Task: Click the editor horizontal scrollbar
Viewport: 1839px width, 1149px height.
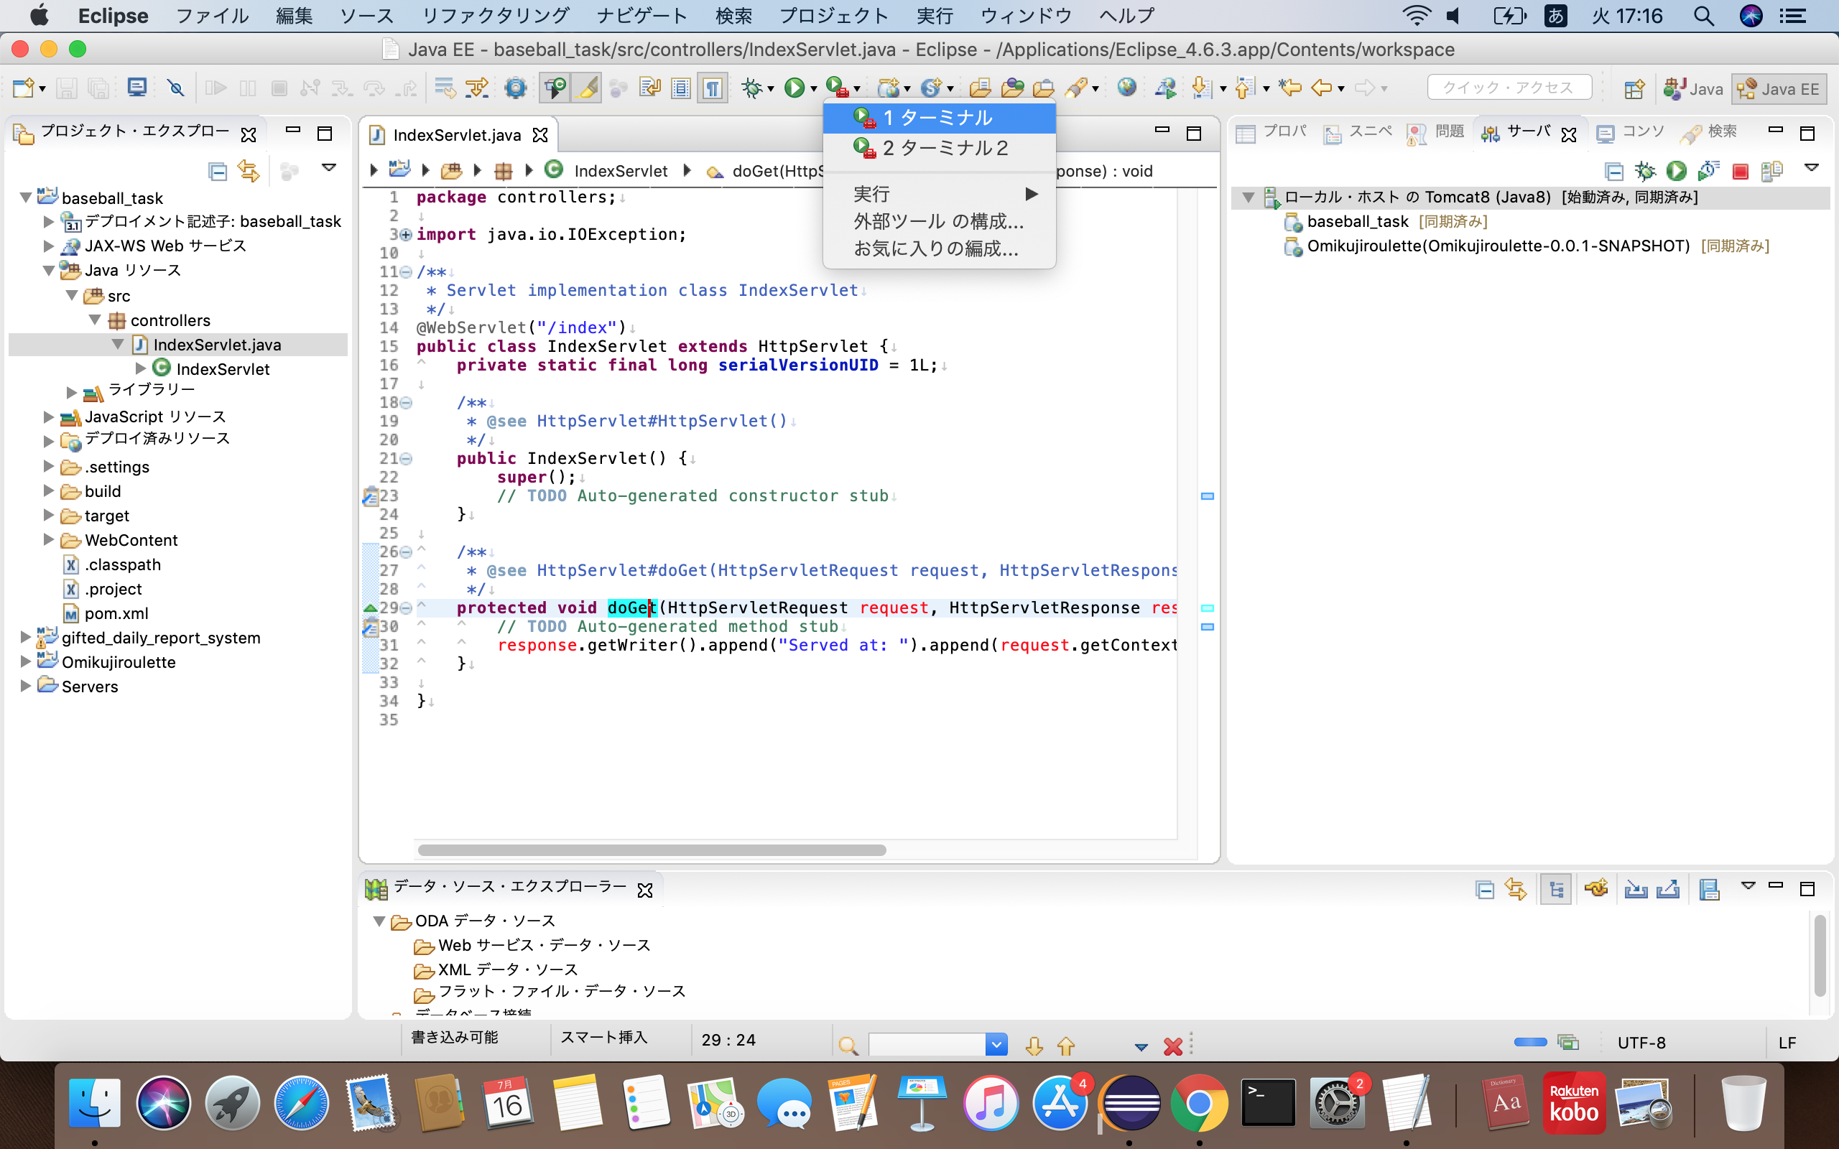Action: [x=652, y=850]
